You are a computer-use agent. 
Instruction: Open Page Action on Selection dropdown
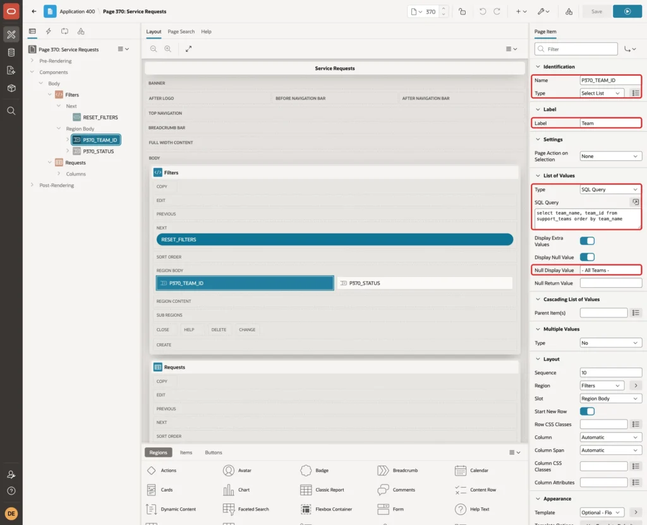(611, 156)
